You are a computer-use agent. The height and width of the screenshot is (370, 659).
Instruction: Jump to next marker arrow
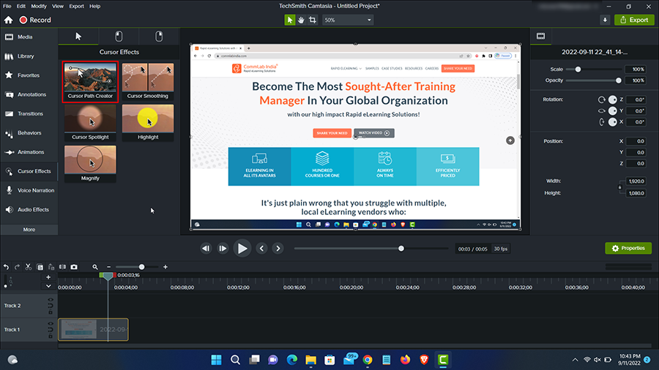(278, 249)
